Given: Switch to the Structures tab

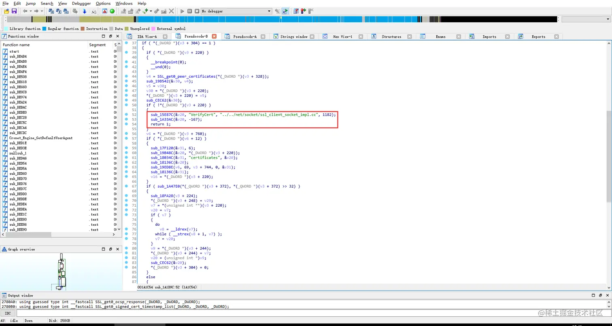Looking at the screenshot, I should [391, 37].
